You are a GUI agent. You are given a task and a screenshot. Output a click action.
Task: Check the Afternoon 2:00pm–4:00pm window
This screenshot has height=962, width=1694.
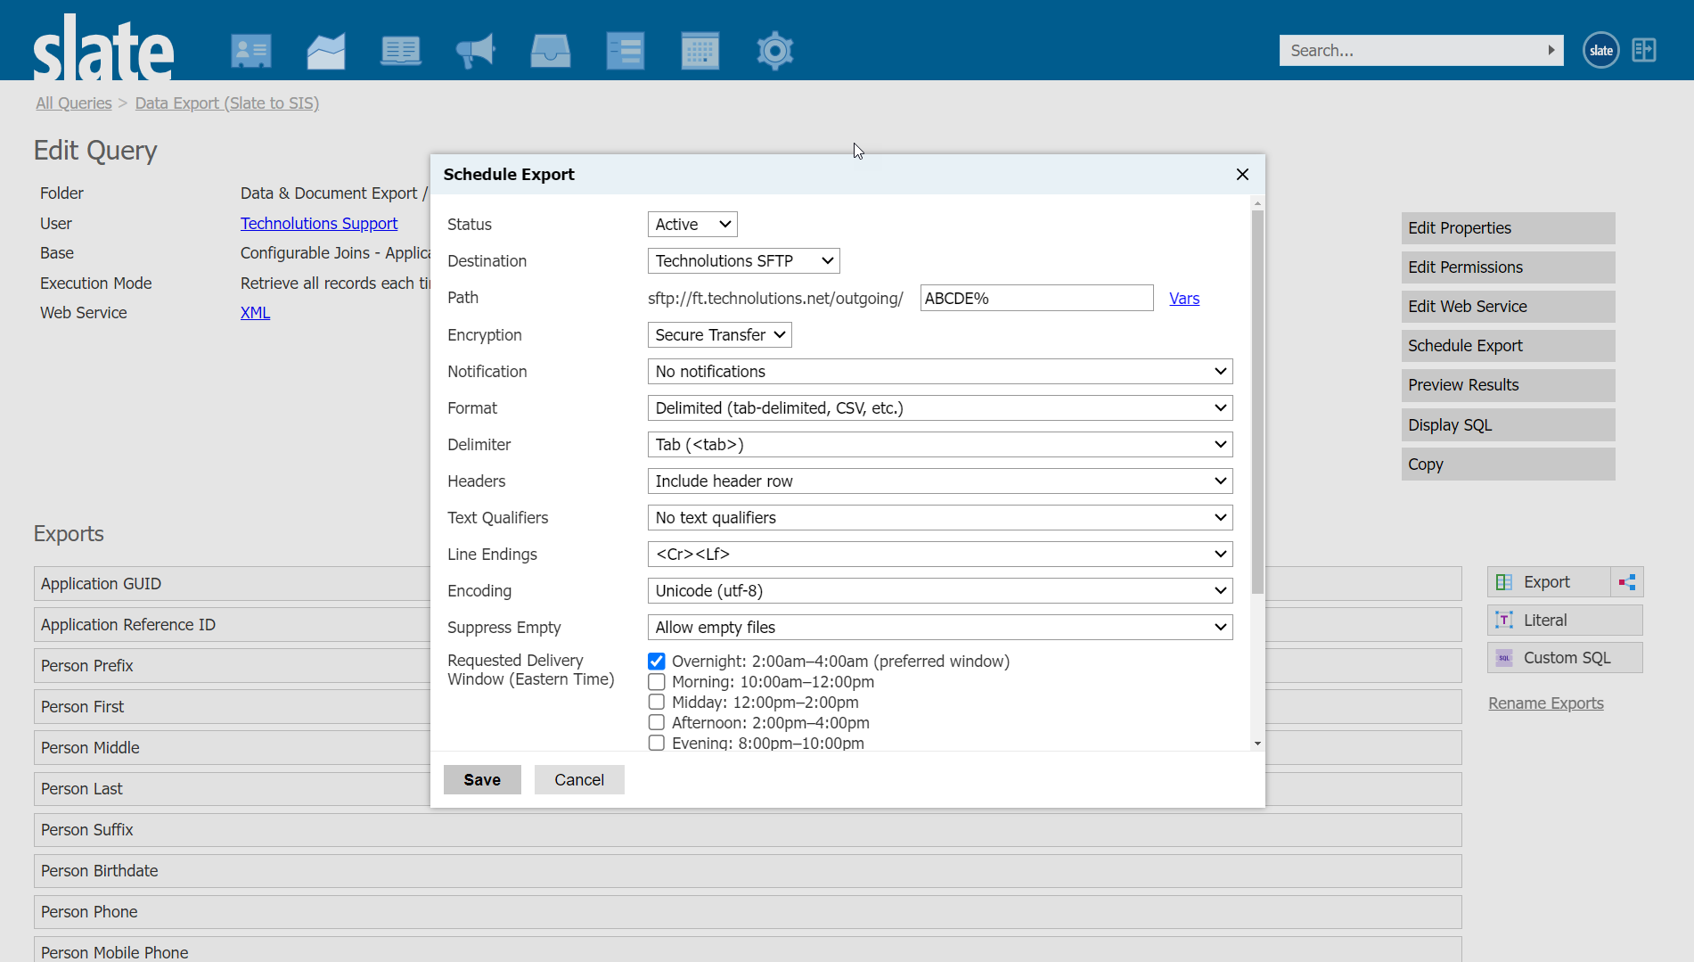(657, 723)
